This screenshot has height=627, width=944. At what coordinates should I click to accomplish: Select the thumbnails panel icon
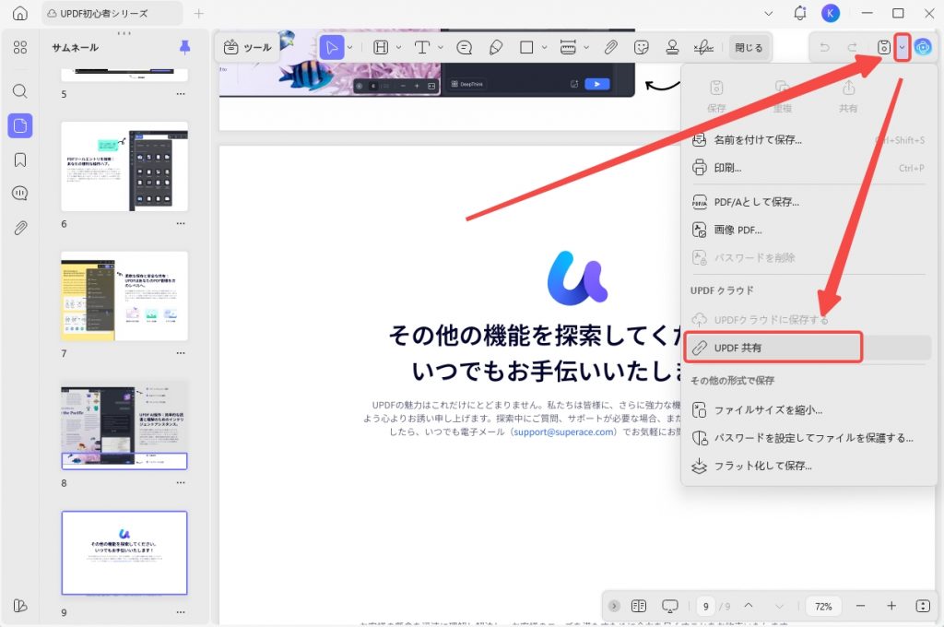20,126
